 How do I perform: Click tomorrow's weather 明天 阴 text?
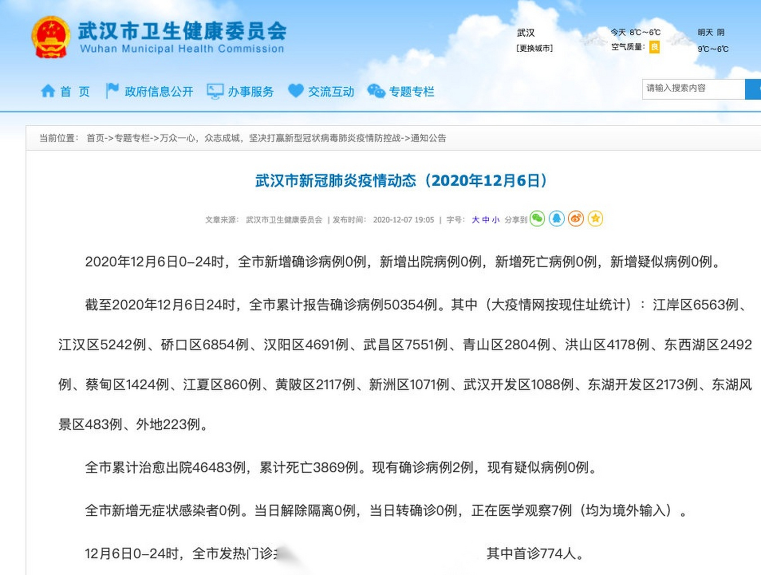point(711,32)
